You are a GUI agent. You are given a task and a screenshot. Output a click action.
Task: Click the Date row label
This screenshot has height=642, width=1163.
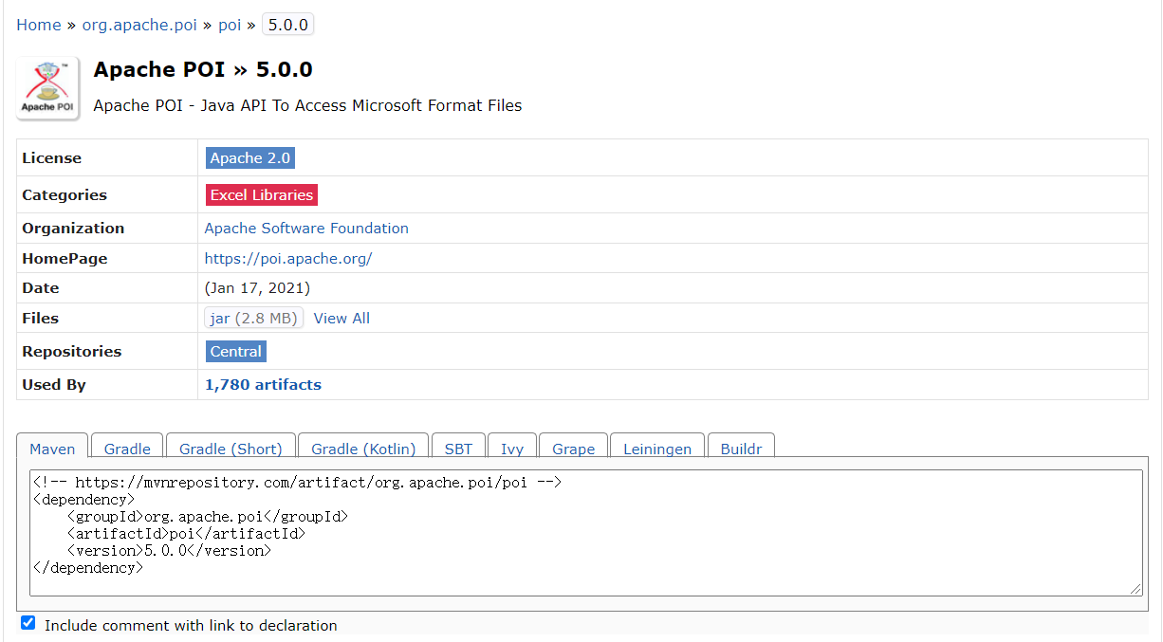41,288
